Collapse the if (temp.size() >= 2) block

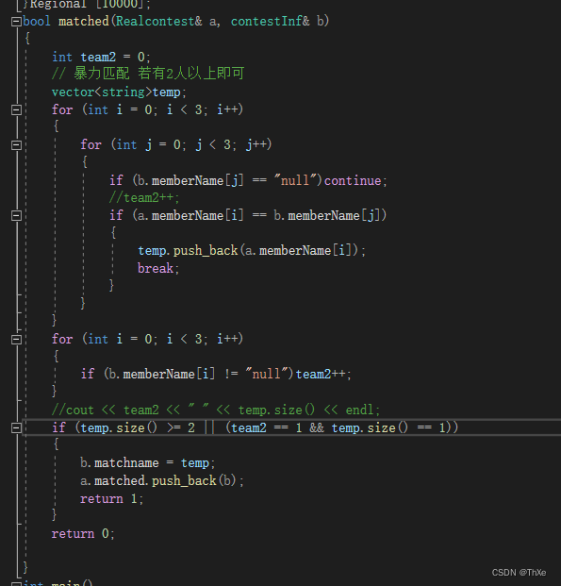tap(16, 427)
